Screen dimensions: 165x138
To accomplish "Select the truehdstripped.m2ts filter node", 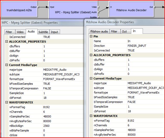I will click(19, 9).
